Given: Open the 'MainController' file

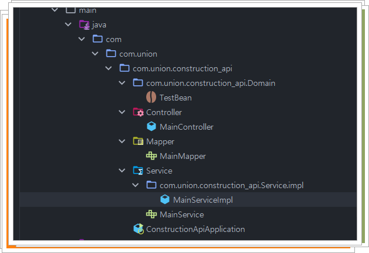Looking at the screenshot, I should pyautogui.click(x=187, y=127).
